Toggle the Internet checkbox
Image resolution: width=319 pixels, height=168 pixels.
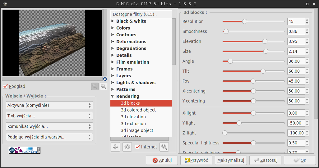[137, 147]
